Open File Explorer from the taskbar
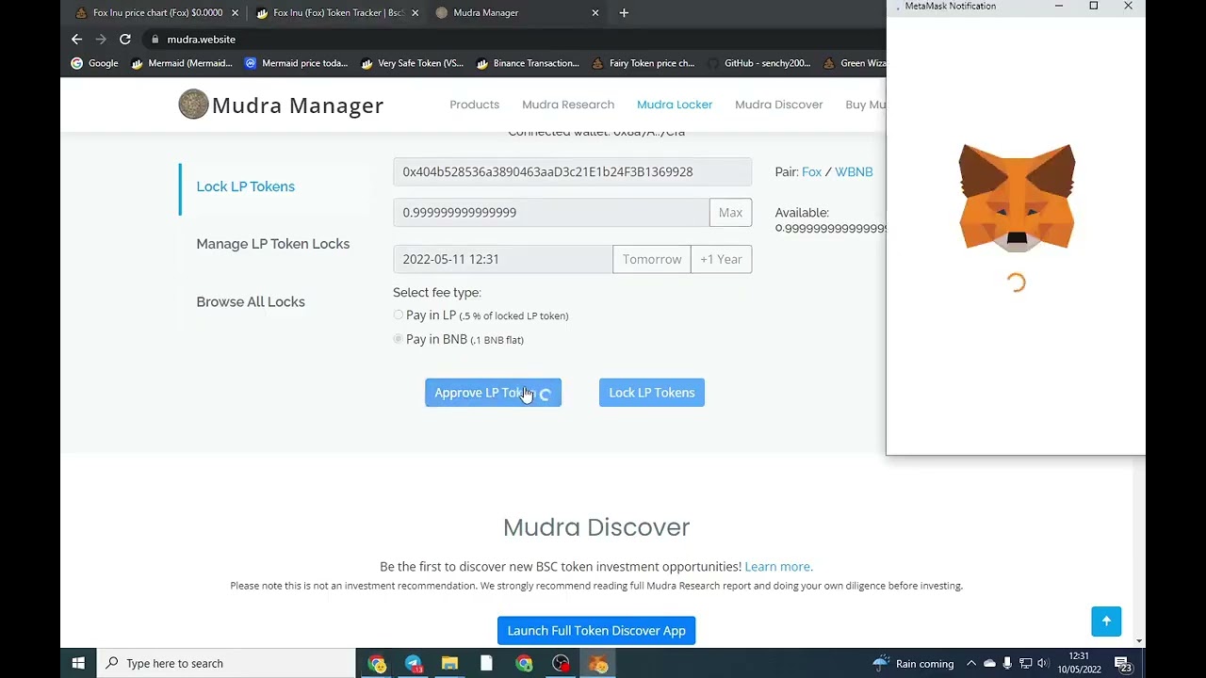The image size is (1206, 678). tap(449, 663)
